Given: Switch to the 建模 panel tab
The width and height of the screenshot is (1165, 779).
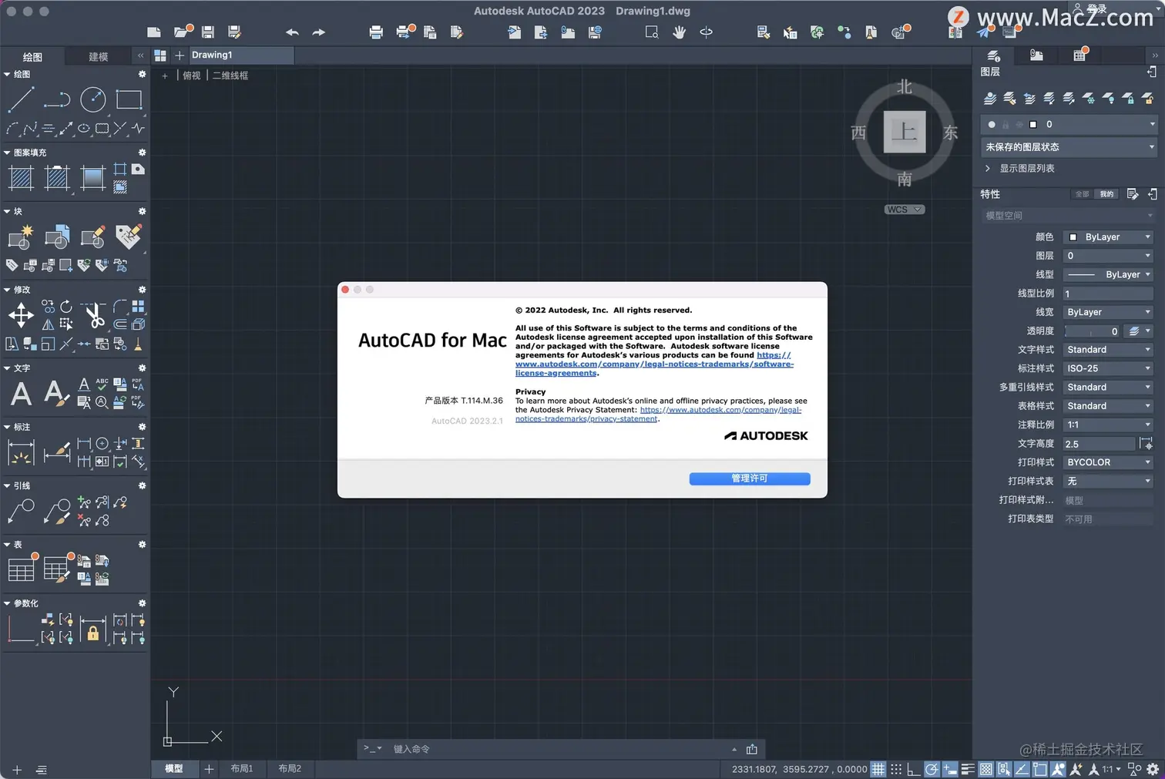Looking at the screenshot, I should (99, 57).
